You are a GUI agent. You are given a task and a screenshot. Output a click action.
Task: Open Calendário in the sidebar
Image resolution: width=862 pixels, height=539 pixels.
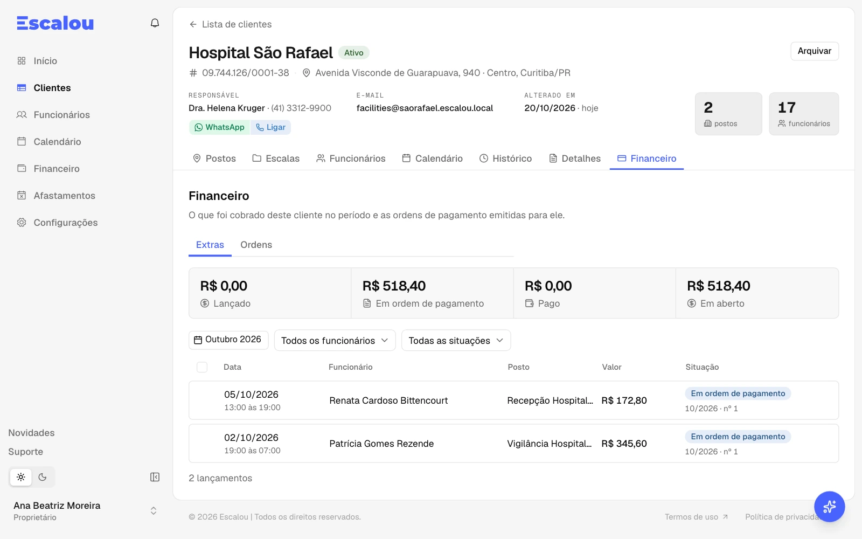[48, 142]
